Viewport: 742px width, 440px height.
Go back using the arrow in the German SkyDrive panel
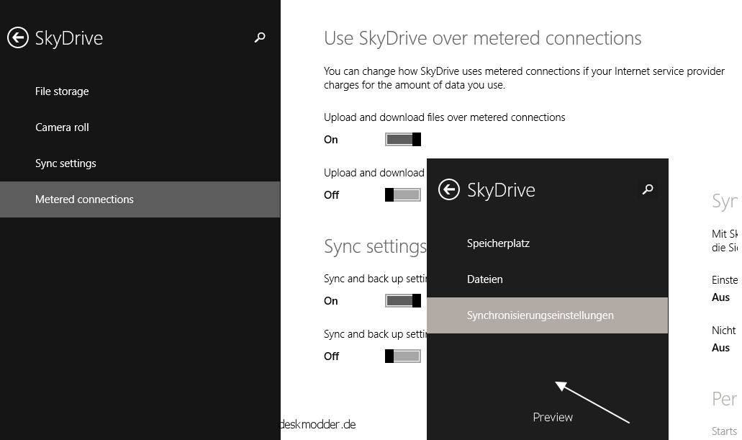(x=449, y=190)
